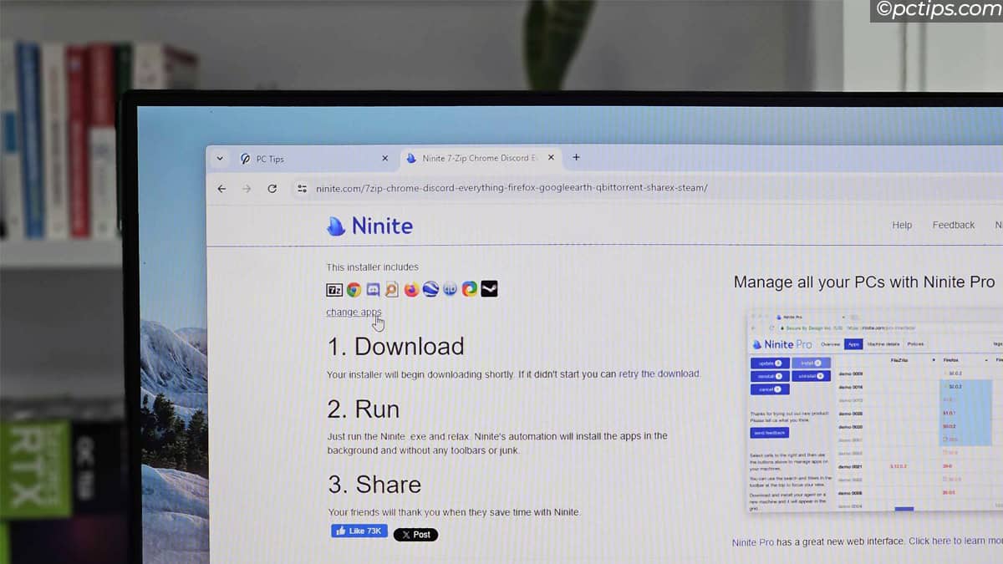Screen dimensions: 1003x564
Task: Click the Discord icon
Action: point(373,289)
